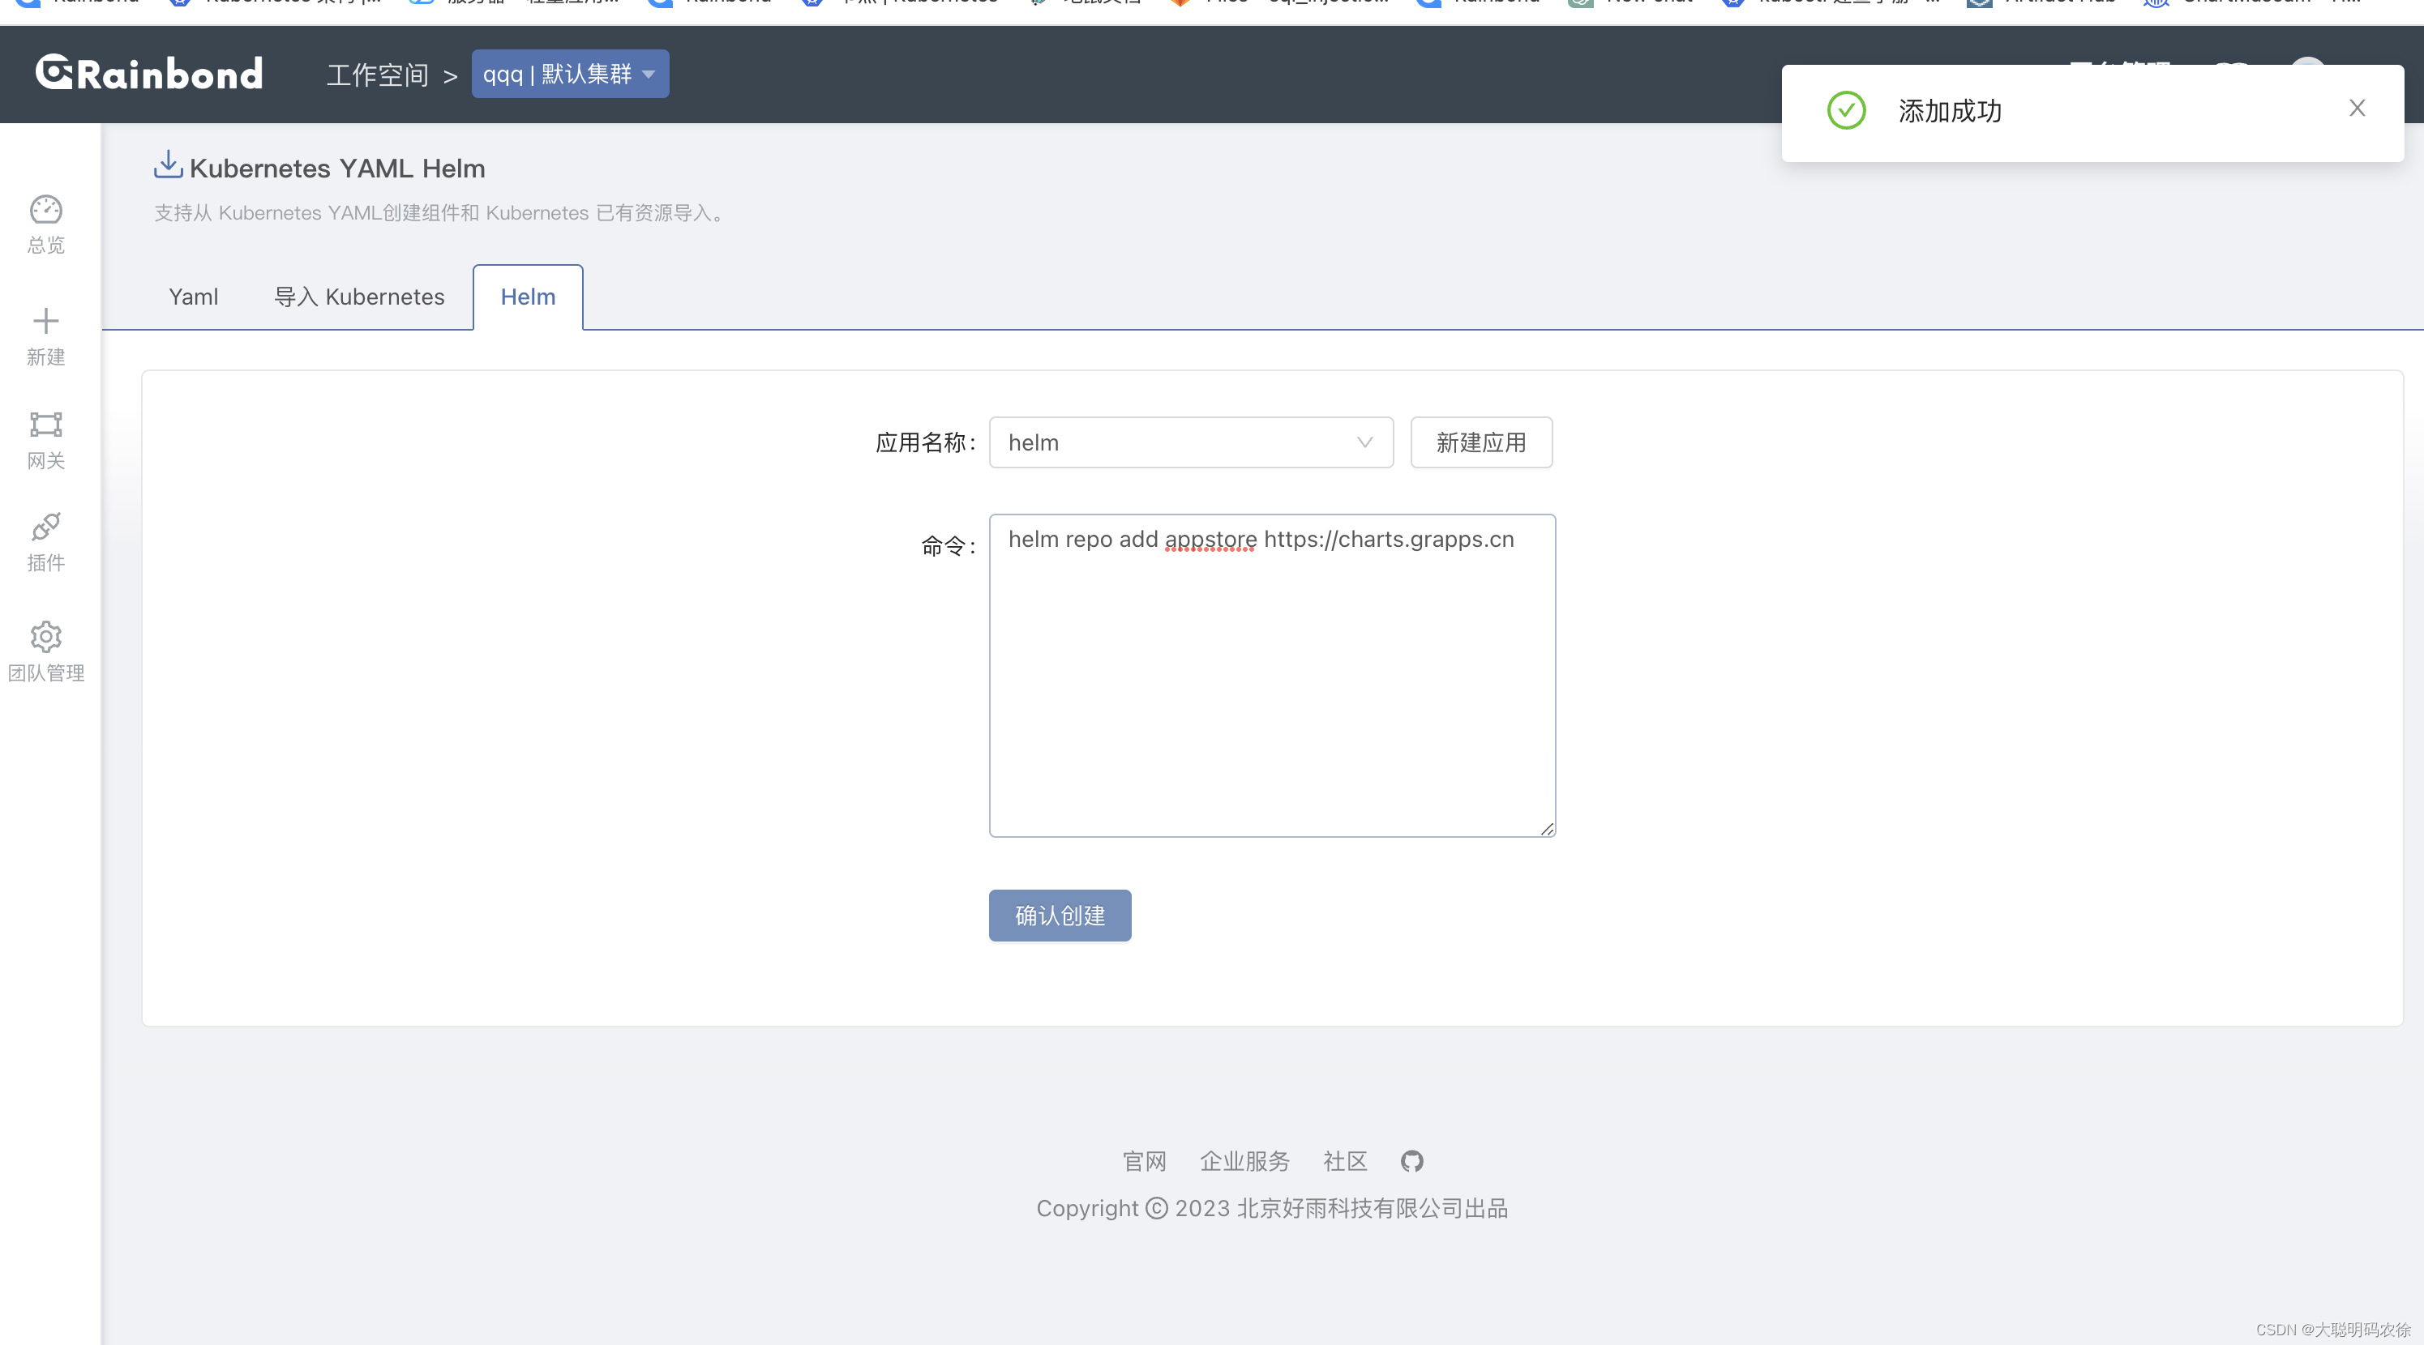Viewport: 2424px width, 1345px height.
Task: Click the chevron arrow in helm selector
Action: (1364, 443)
